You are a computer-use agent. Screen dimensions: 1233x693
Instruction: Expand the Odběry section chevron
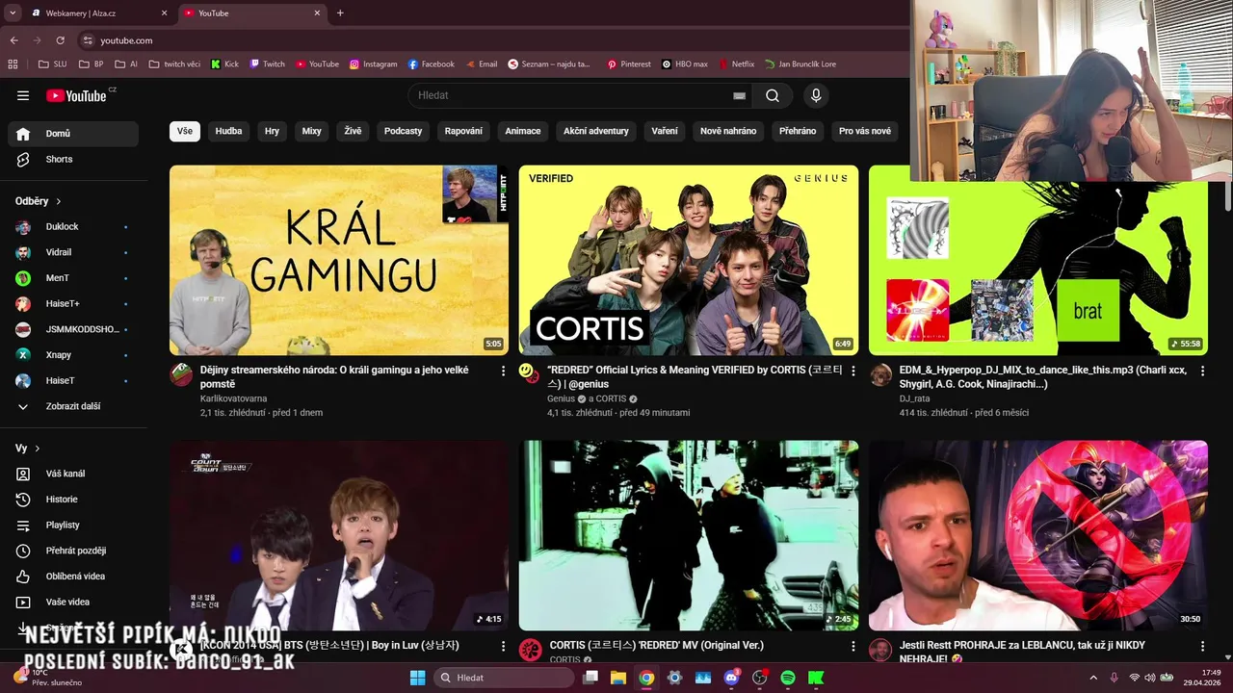pos(59,201)
